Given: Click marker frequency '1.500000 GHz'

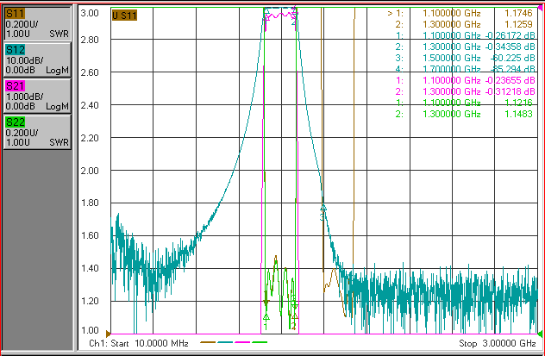Looking at the screenshot, I should coord(452,58).
